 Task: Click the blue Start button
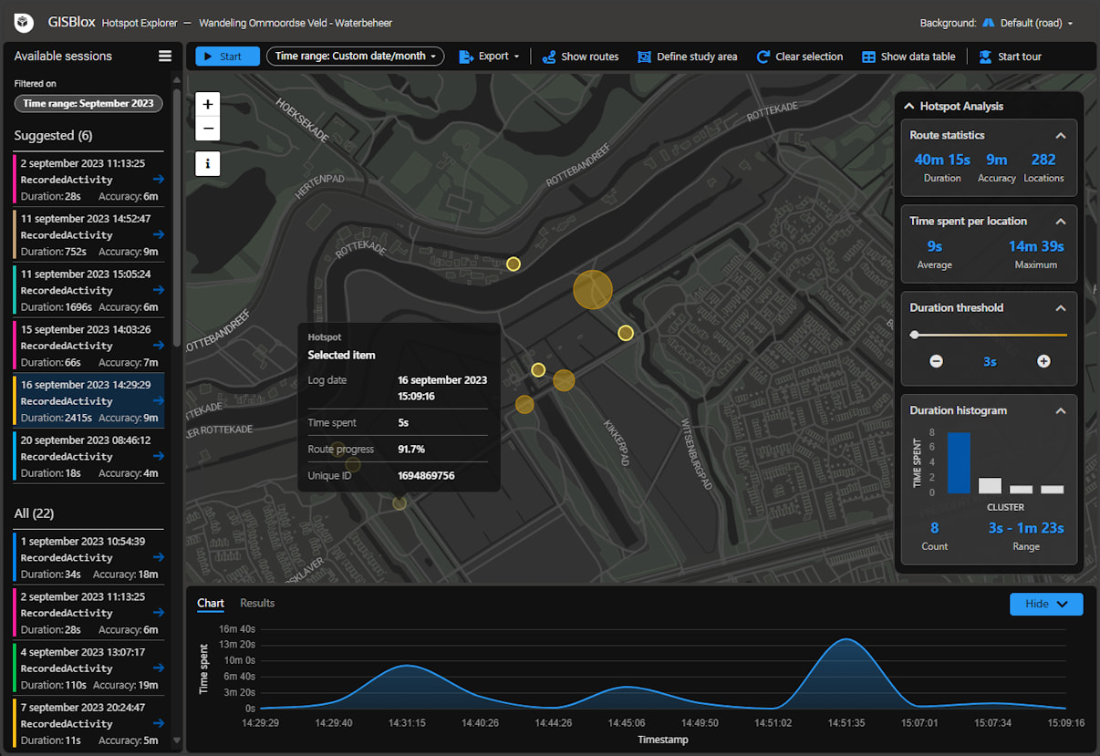click(x=228, y=57)
